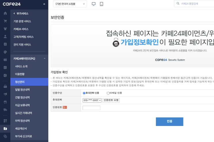Click the 인증수단 row label
This screenshot has width=214, height=142.
coord(57,93)
